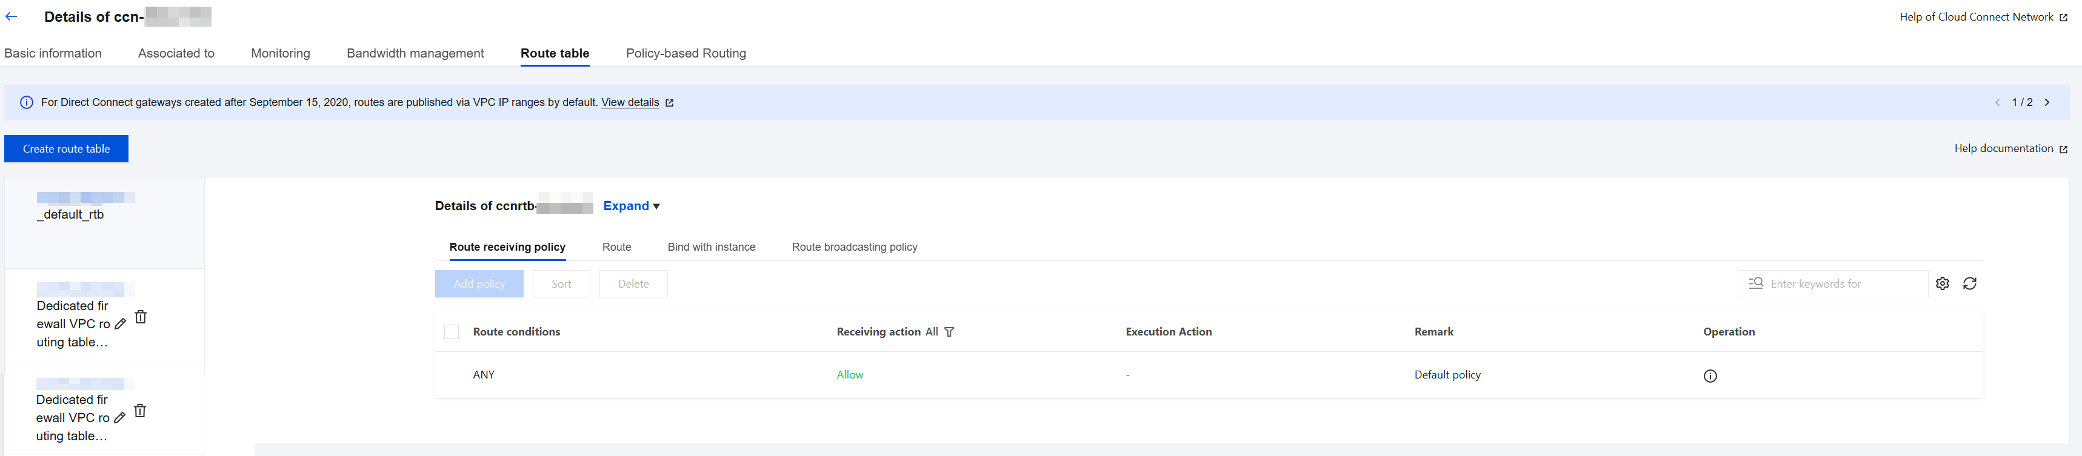Edit the first Dedicated firewall VPC routing table name
2082x456 pixels.
coord(121,323)
